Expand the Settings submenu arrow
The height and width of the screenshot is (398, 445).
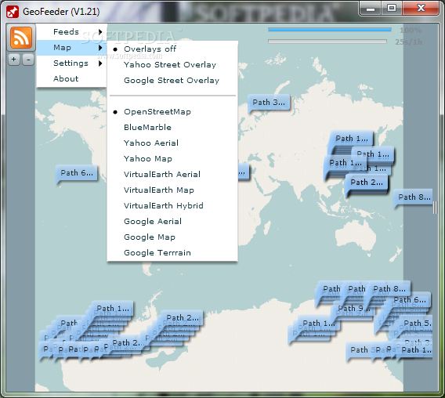point(100,63)
